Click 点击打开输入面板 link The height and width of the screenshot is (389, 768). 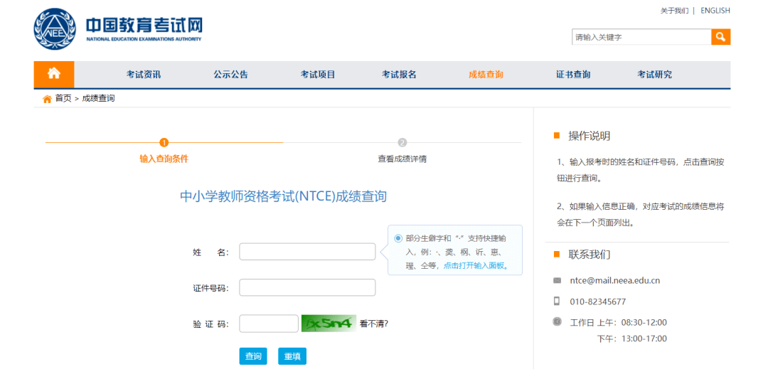[x=476, y=265]
